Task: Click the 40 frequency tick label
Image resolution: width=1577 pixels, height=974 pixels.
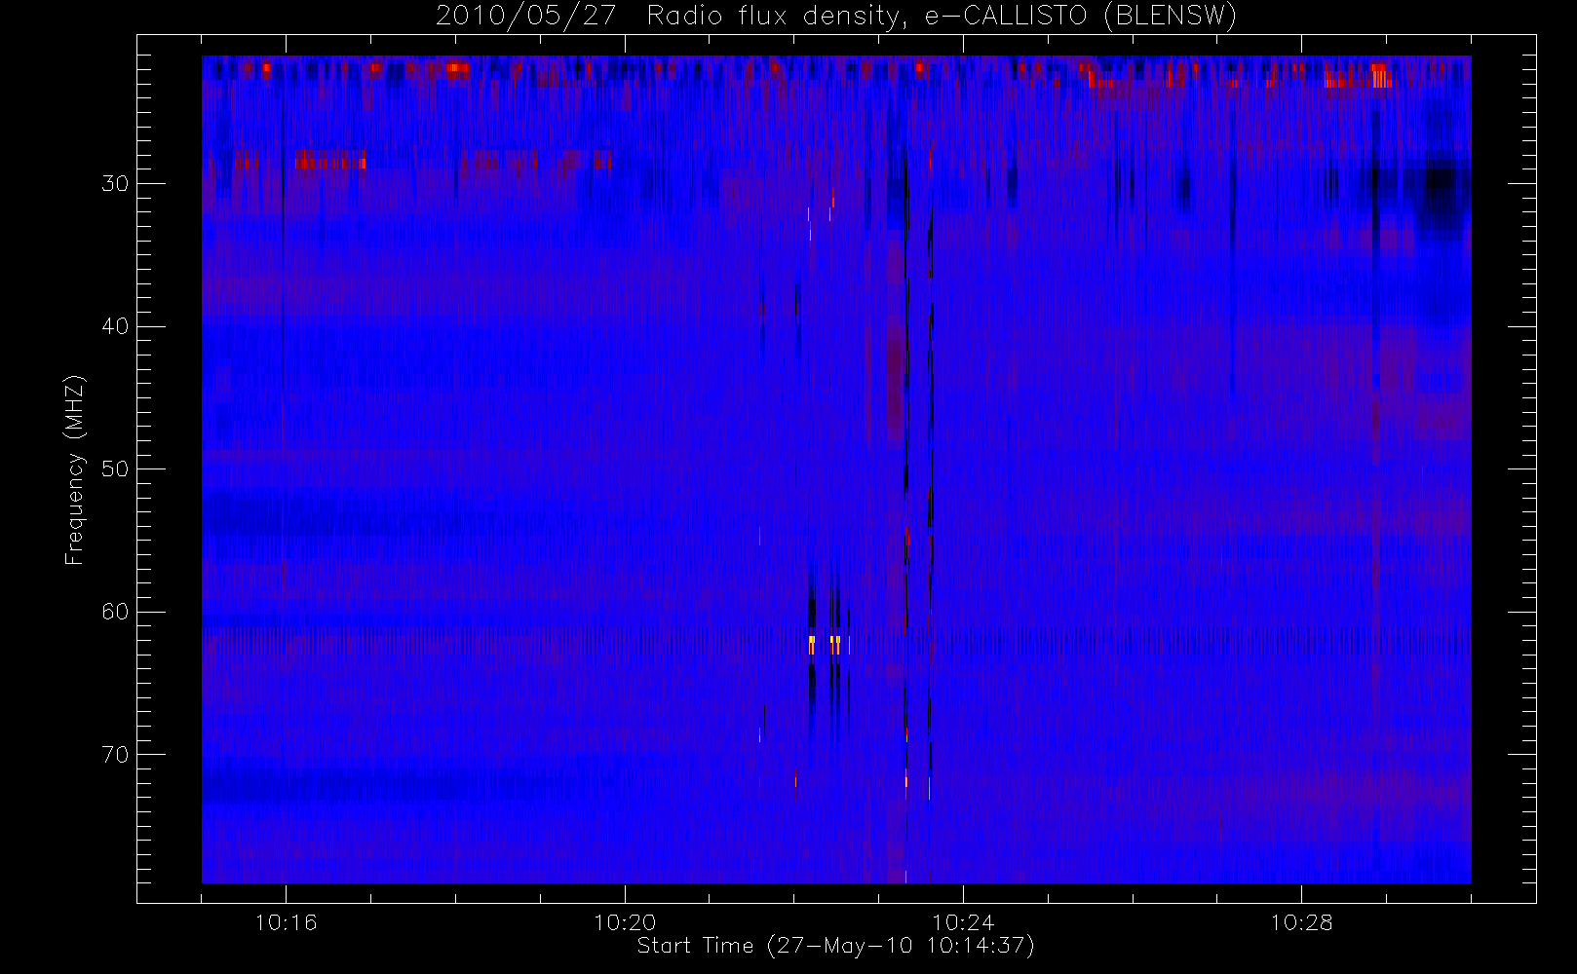Action: pyautogui.click(x=115, y=326)
